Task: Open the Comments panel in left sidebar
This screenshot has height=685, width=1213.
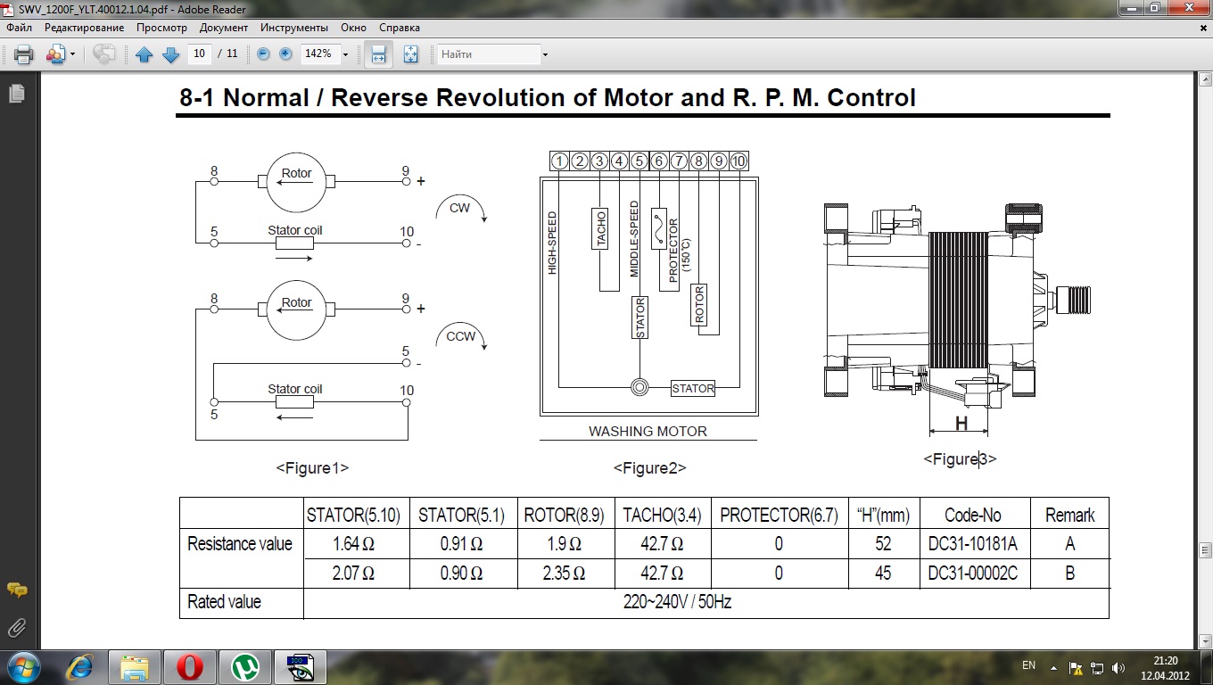Action: click(x=16, y=590)
